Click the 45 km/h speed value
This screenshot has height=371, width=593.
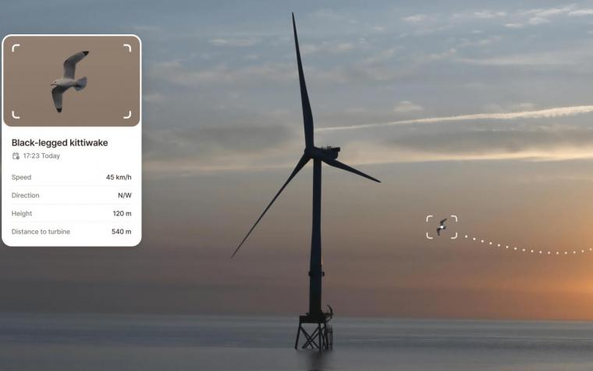click(119, 177)
